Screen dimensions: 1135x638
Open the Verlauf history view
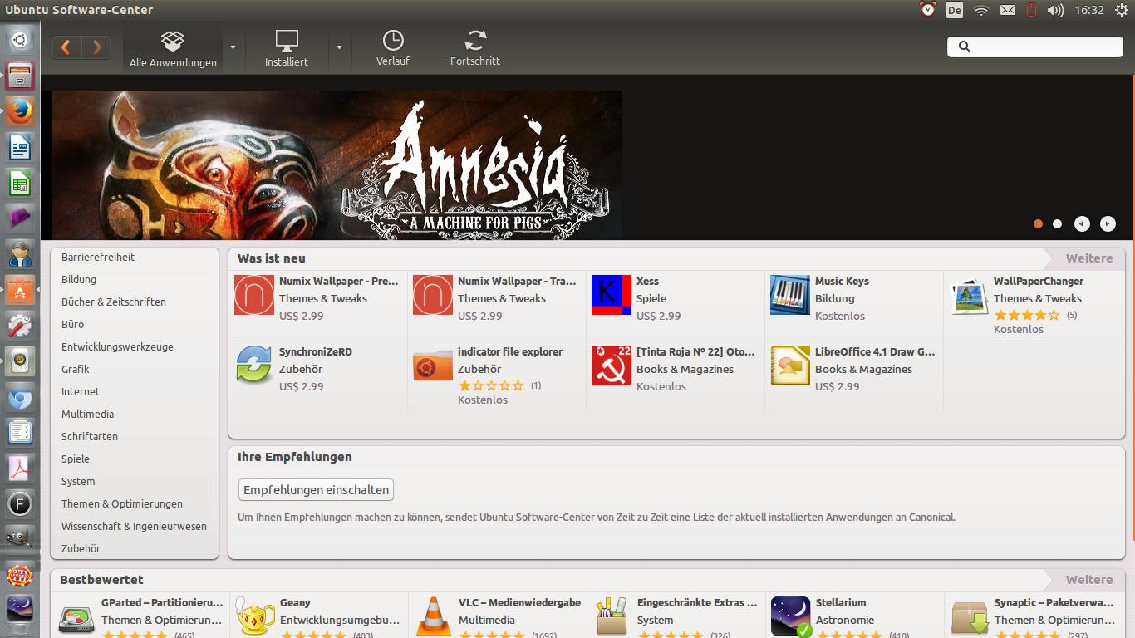tap(393, 48)
